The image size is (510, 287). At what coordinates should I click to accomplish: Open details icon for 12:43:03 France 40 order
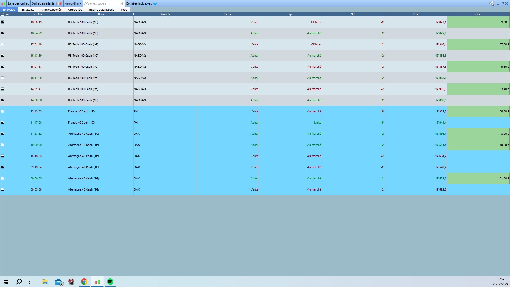(x=2, y=112)
